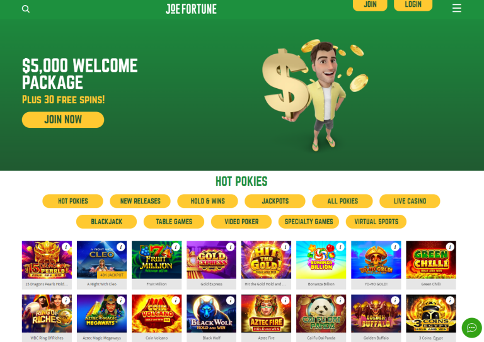484x342 pixels.
Task: Click the JOIN button in header
Action: [370, 4]
